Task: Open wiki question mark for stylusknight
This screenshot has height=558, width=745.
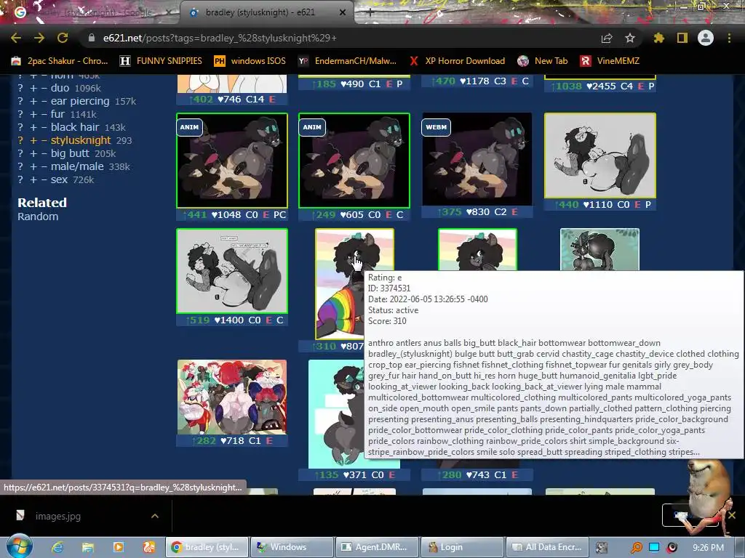Action: click(20, 140)
